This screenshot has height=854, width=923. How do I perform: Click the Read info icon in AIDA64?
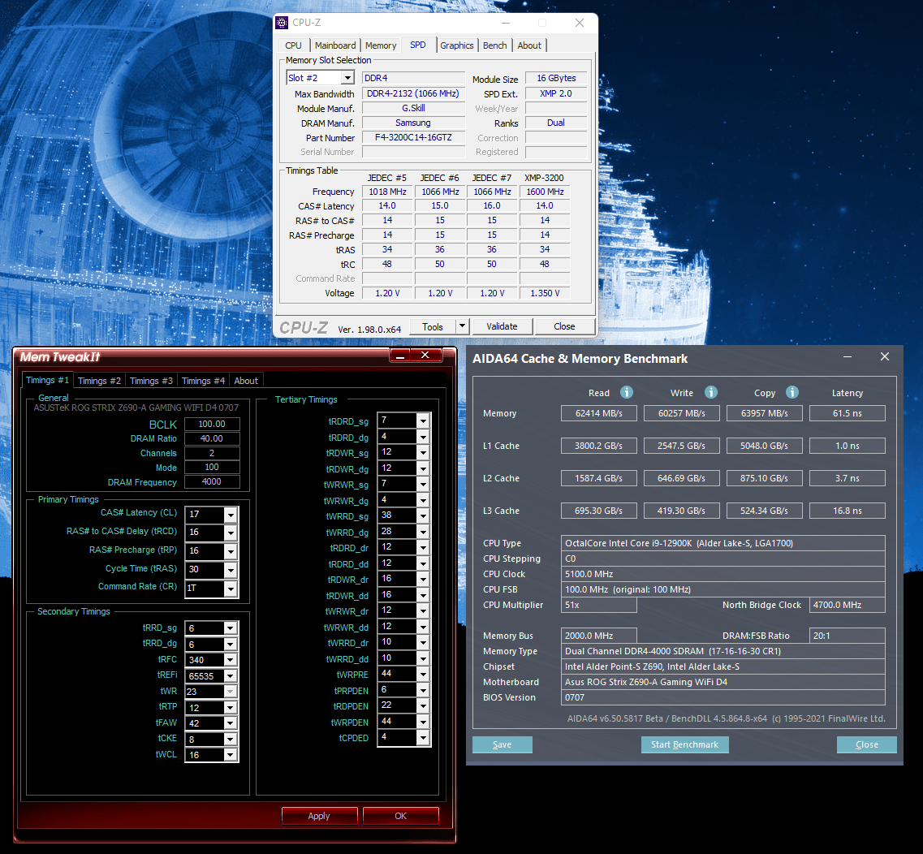pyautogui.click(x=627, y=392)
